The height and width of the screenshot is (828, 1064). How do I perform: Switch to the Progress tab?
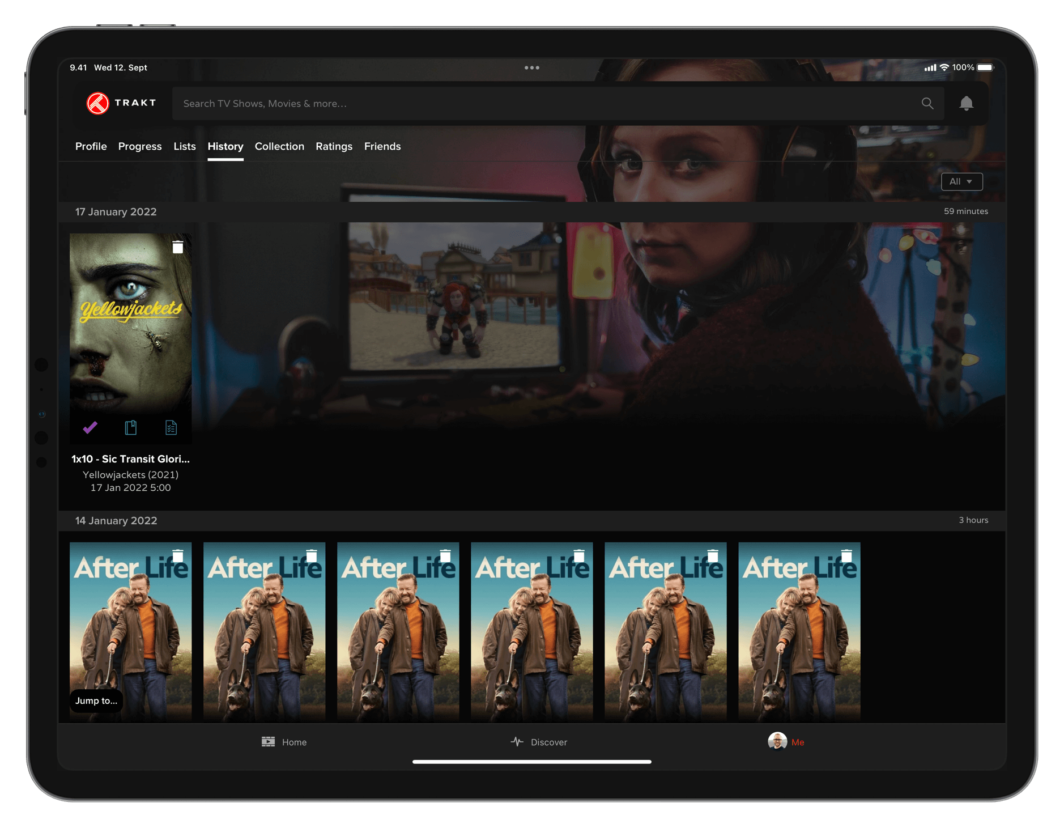point(140,146)
